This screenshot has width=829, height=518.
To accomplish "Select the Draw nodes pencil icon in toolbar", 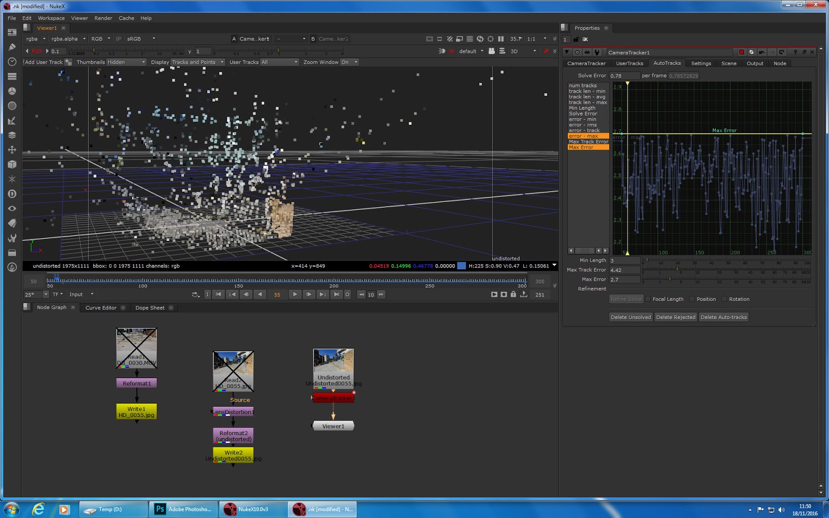I will click(11, 46).
